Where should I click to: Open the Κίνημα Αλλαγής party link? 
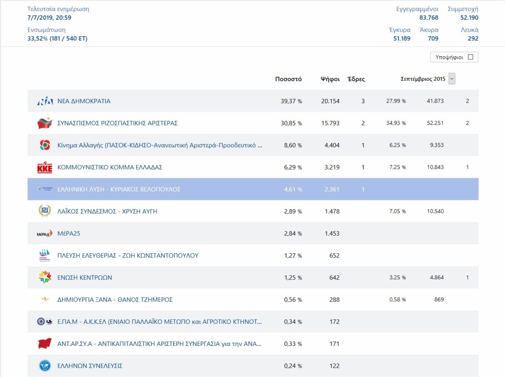pyautogui.click(x=160, y=145)
